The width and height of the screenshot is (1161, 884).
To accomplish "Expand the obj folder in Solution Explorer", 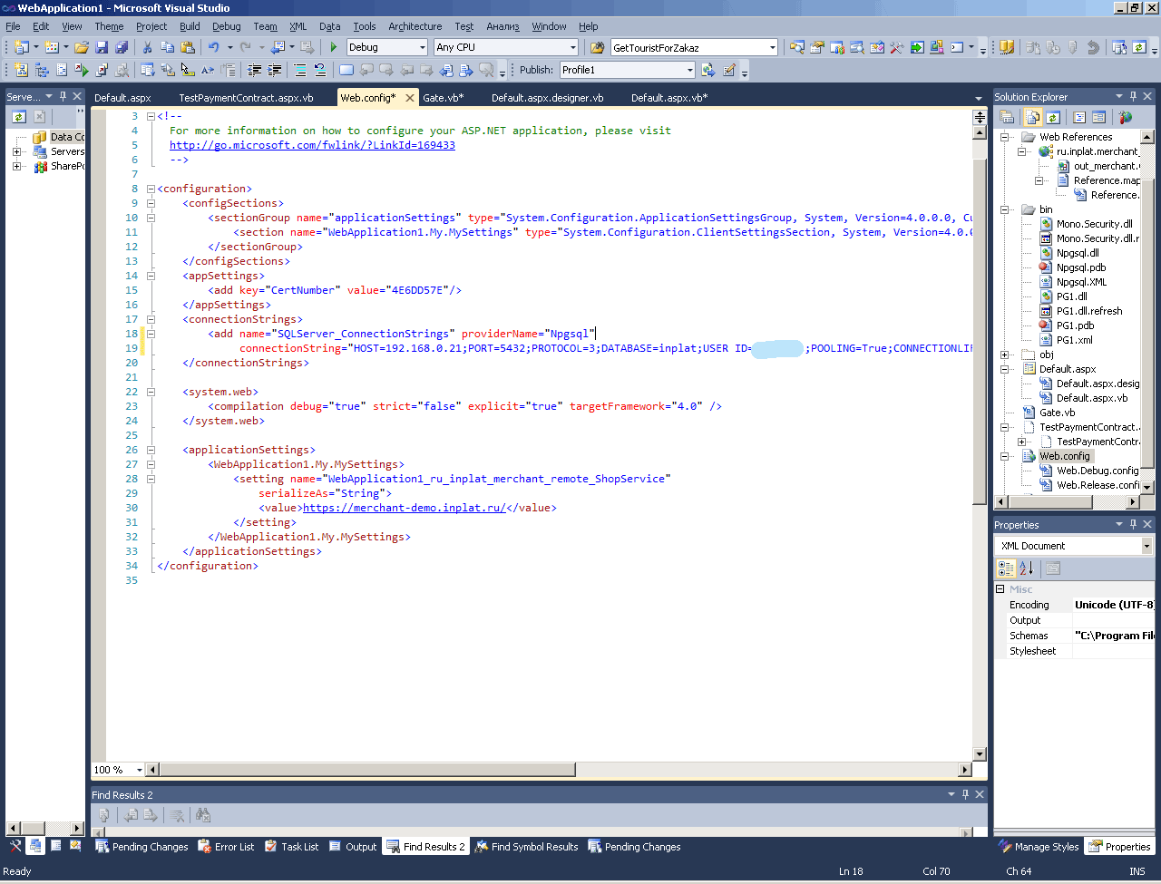I will 1005,355.
